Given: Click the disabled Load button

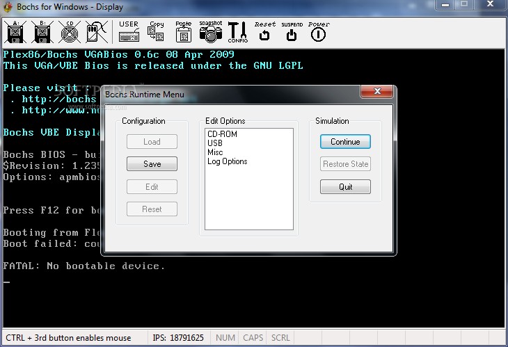Looking at the screenshot, I should pyautogui.click(x=152, y=142).
